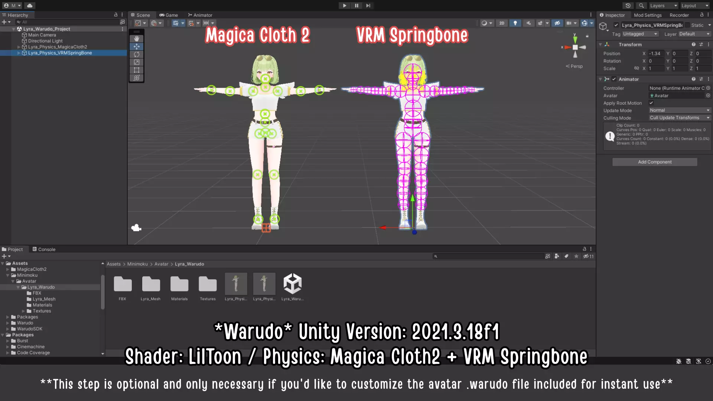Toggle scene lighting bulb
Viewport: 713px width, 401px height.
point(515,23)
